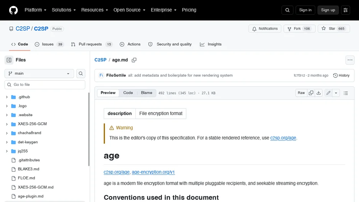
Task: Open the Raw file view
Action: pos(301,93)
